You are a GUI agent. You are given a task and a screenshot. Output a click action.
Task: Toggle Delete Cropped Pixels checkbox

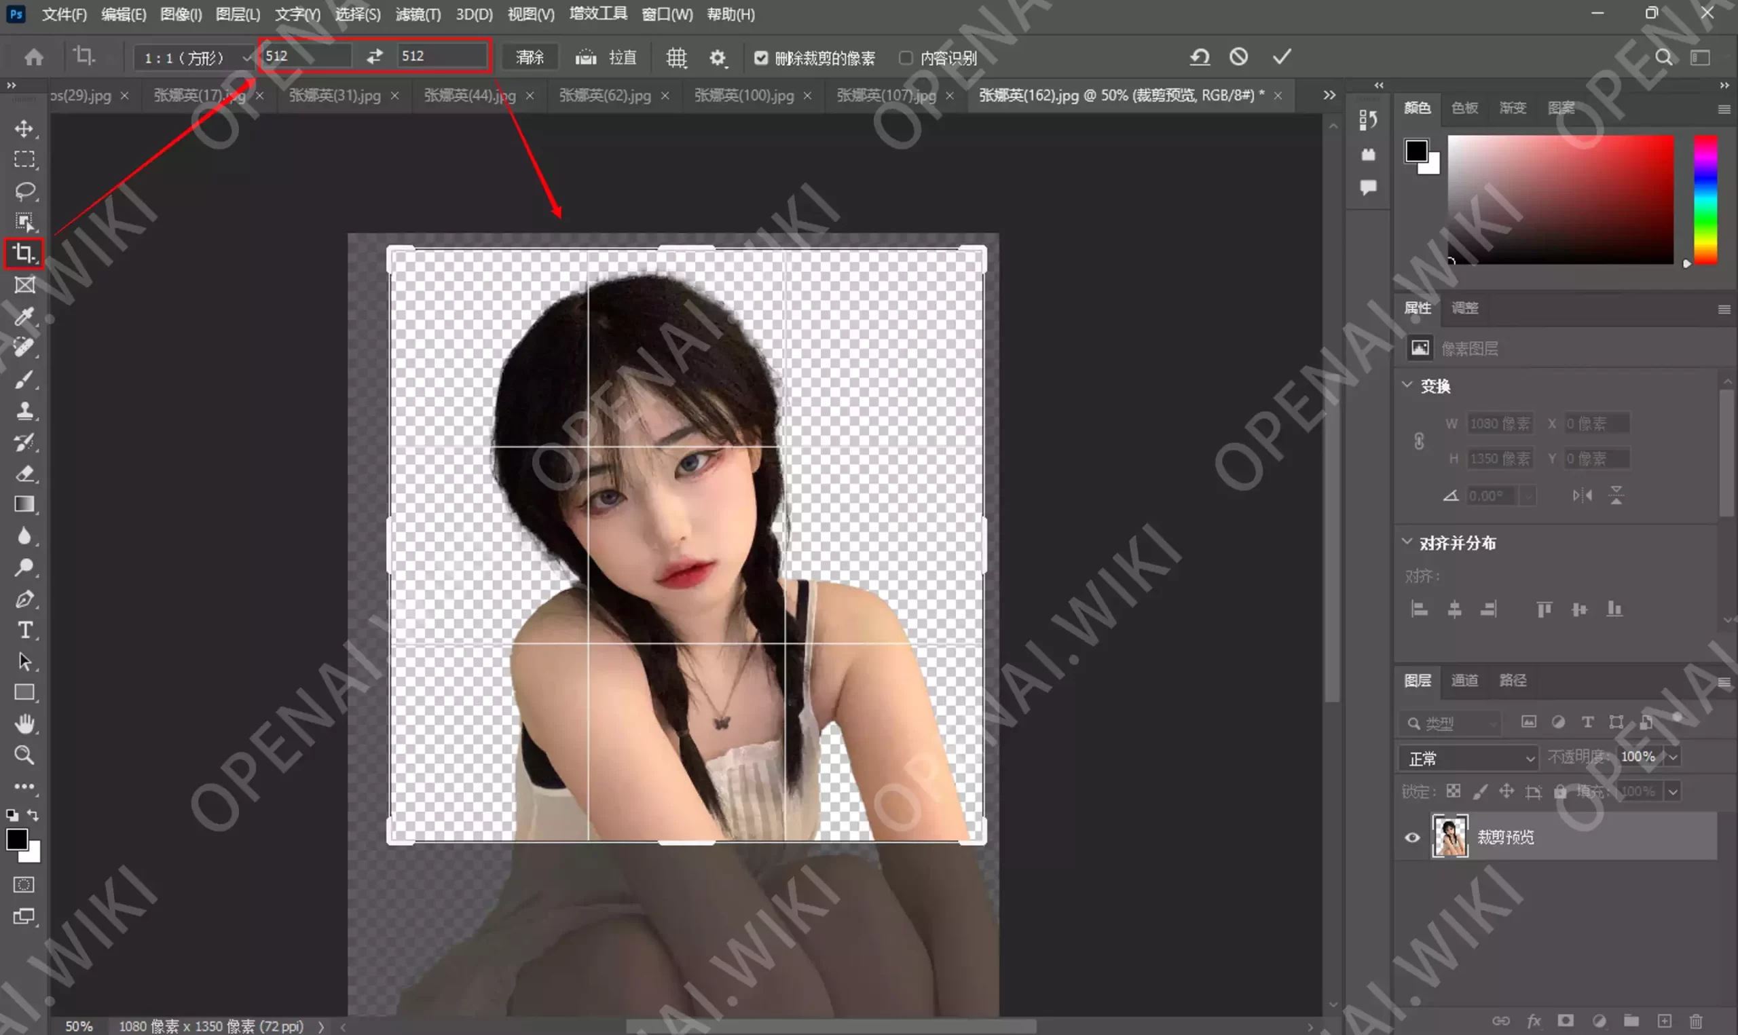click(761, 58)
